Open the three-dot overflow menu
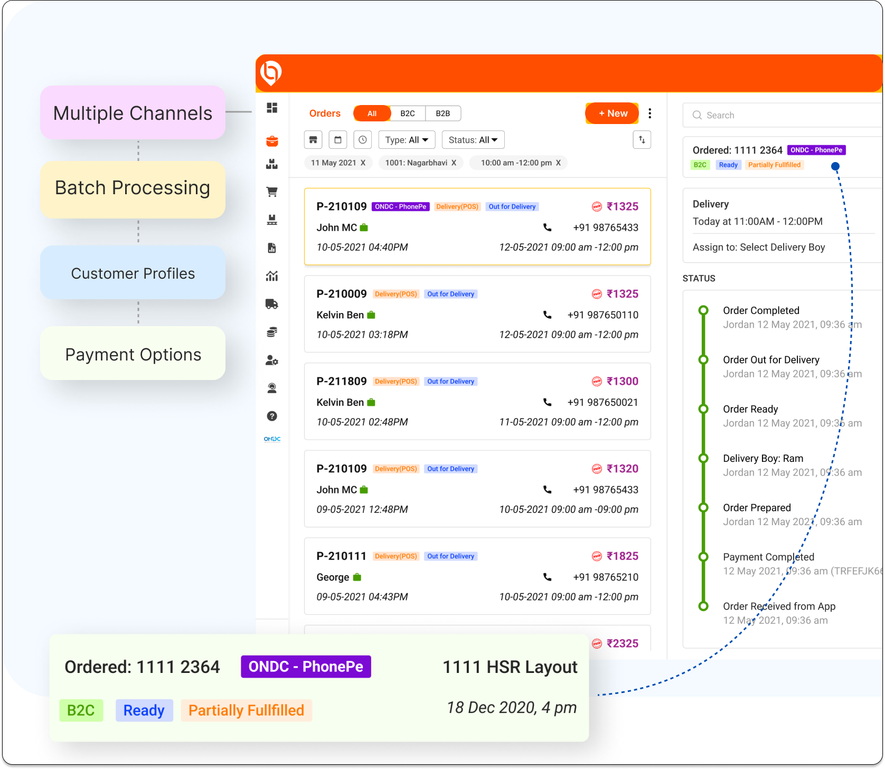 [650, 113]
